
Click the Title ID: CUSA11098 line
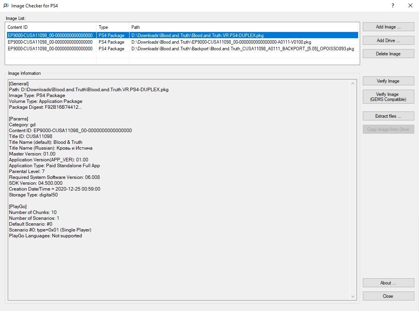[31, 136]
